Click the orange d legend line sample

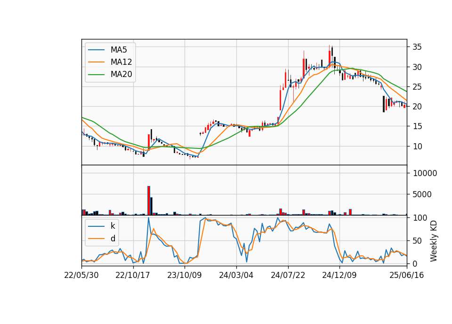[96, 239]
